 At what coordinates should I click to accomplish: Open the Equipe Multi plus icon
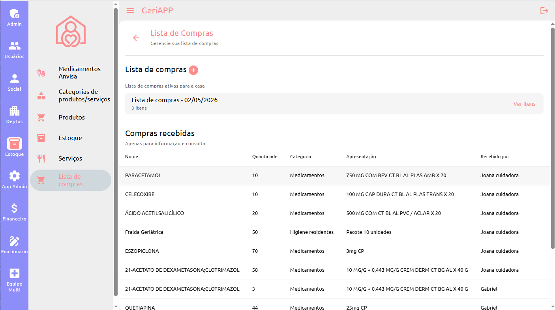(14, 273)
